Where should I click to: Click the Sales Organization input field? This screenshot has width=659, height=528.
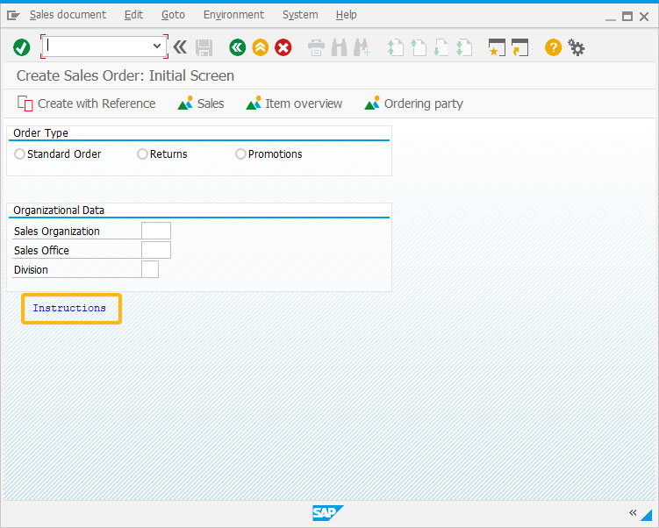point(156,231)
